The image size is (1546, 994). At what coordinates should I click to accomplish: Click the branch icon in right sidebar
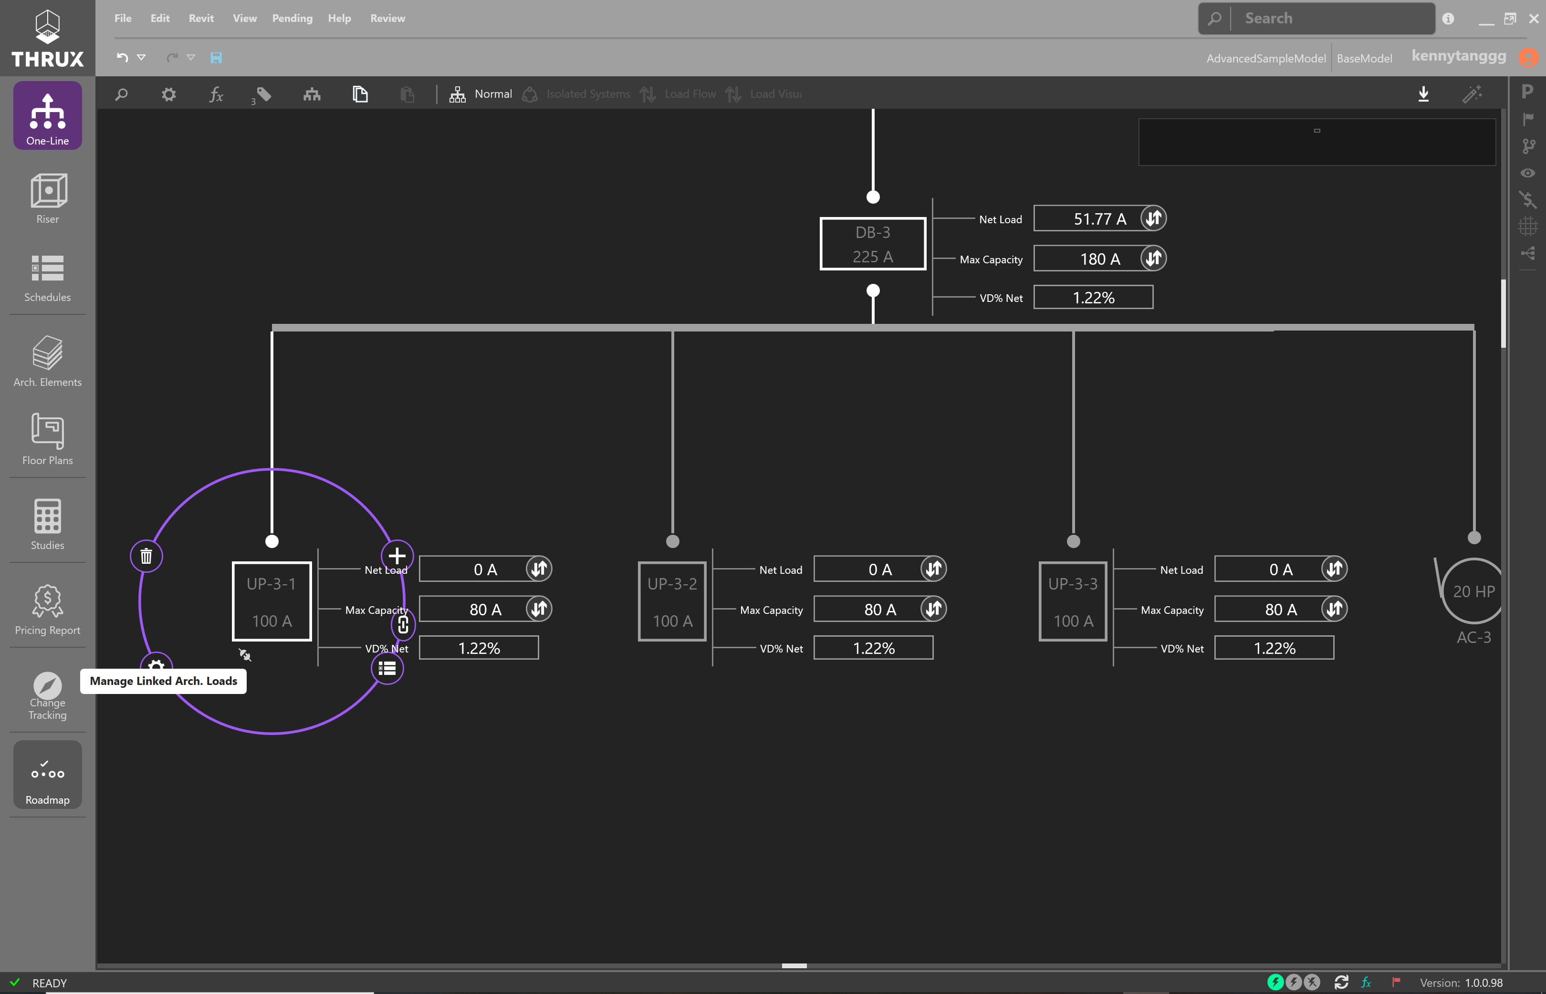pos(1527,146)
